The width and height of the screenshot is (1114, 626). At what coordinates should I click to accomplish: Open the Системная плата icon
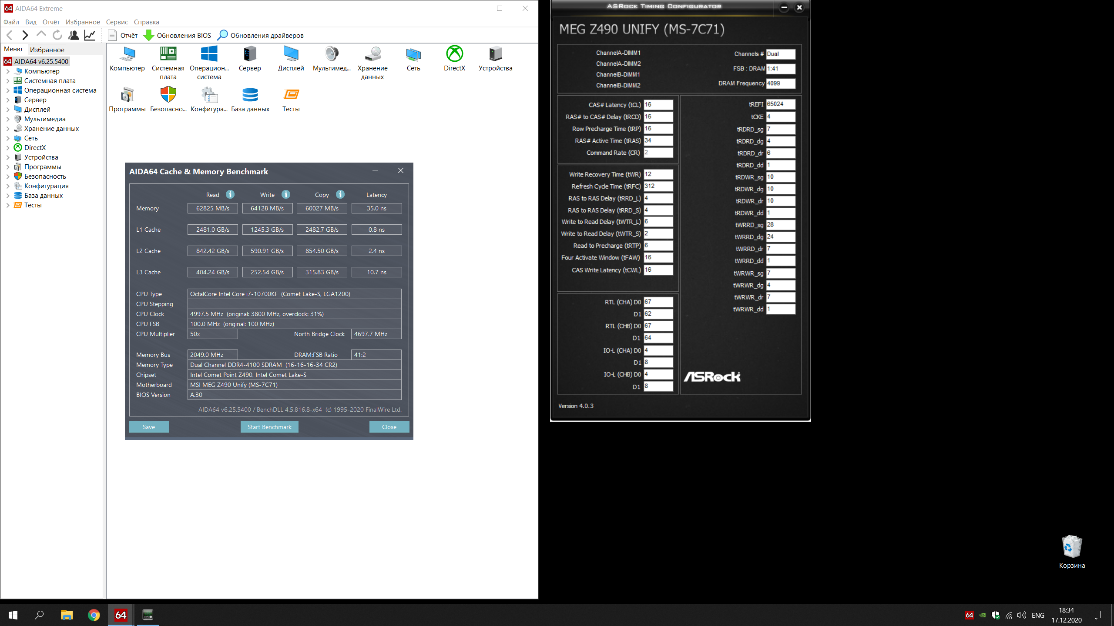[x=168, y=54]
